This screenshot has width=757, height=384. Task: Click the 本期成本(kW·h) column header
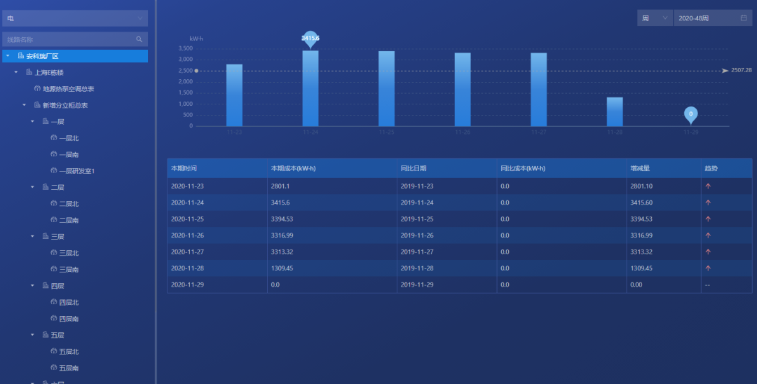(x=292, y=169)
